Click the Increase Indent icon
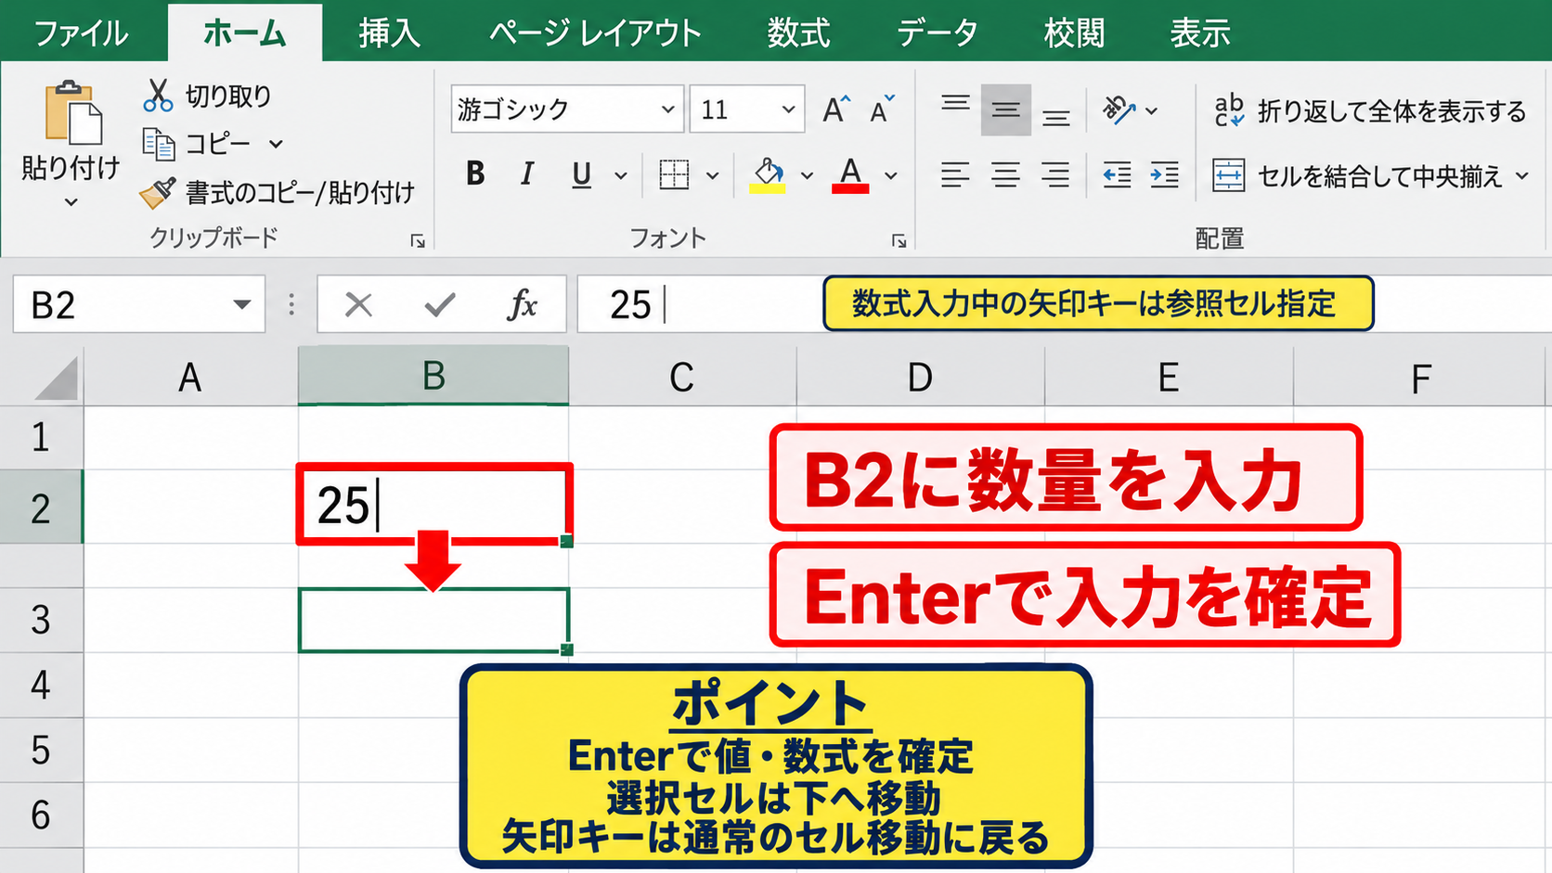Viewport: 1552px width, 873px height. (1164, 174)
